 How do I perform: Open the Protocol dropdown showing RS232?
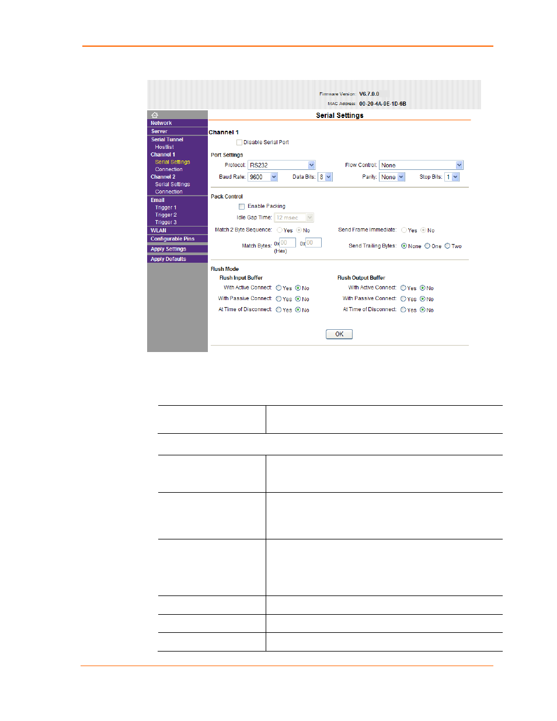281,165
